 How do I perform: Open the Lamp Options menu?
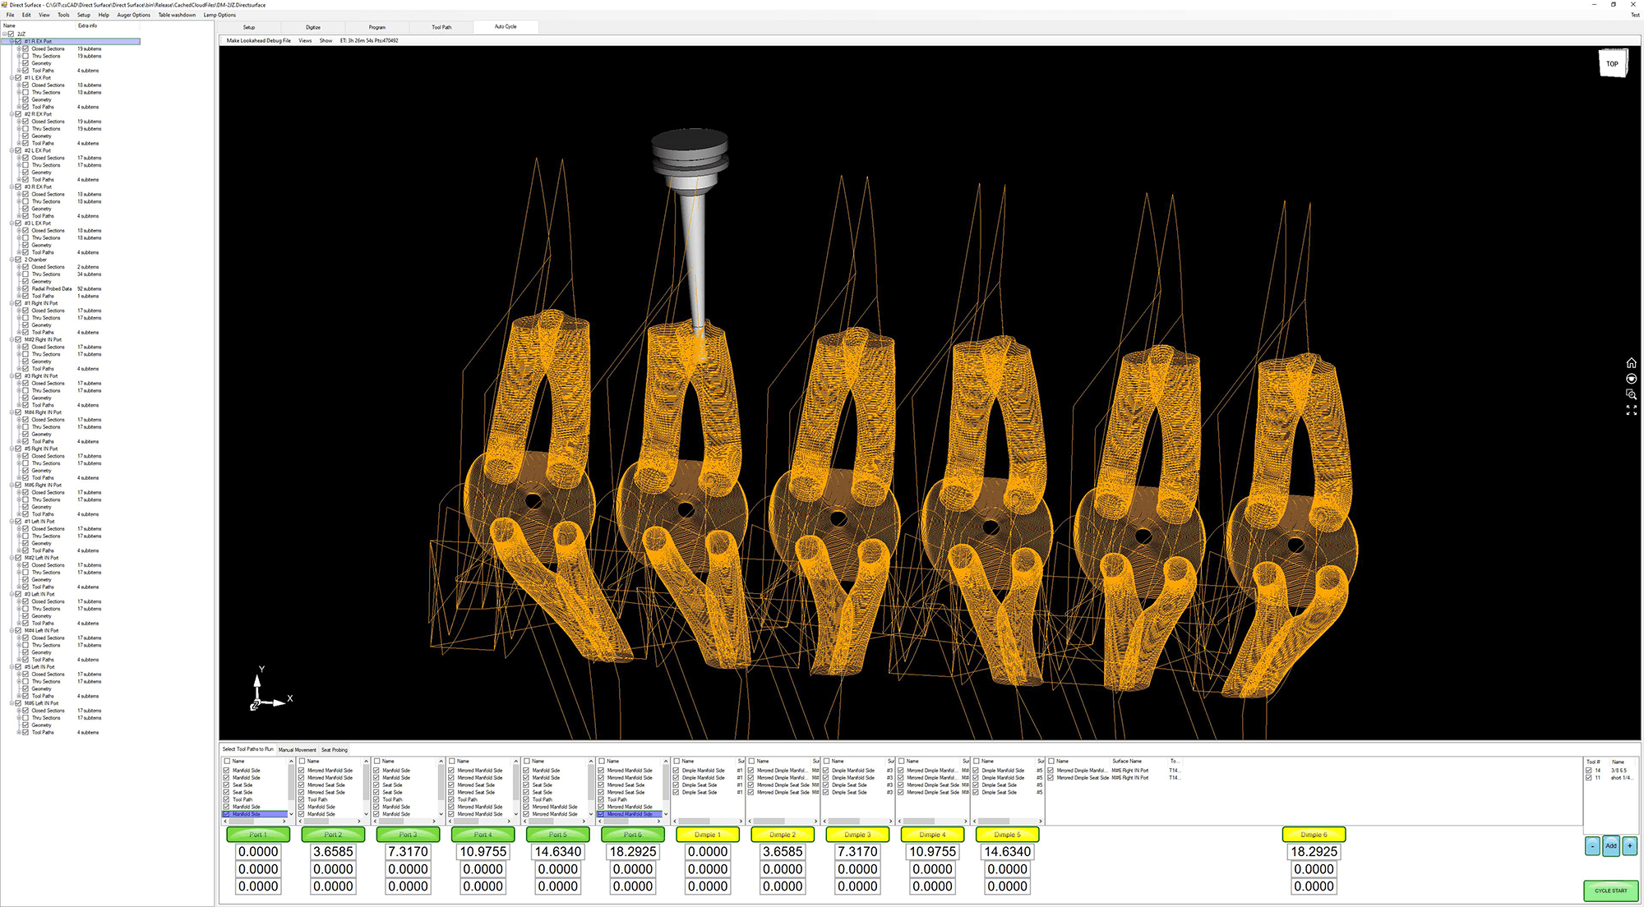click(x=219, y=15)
